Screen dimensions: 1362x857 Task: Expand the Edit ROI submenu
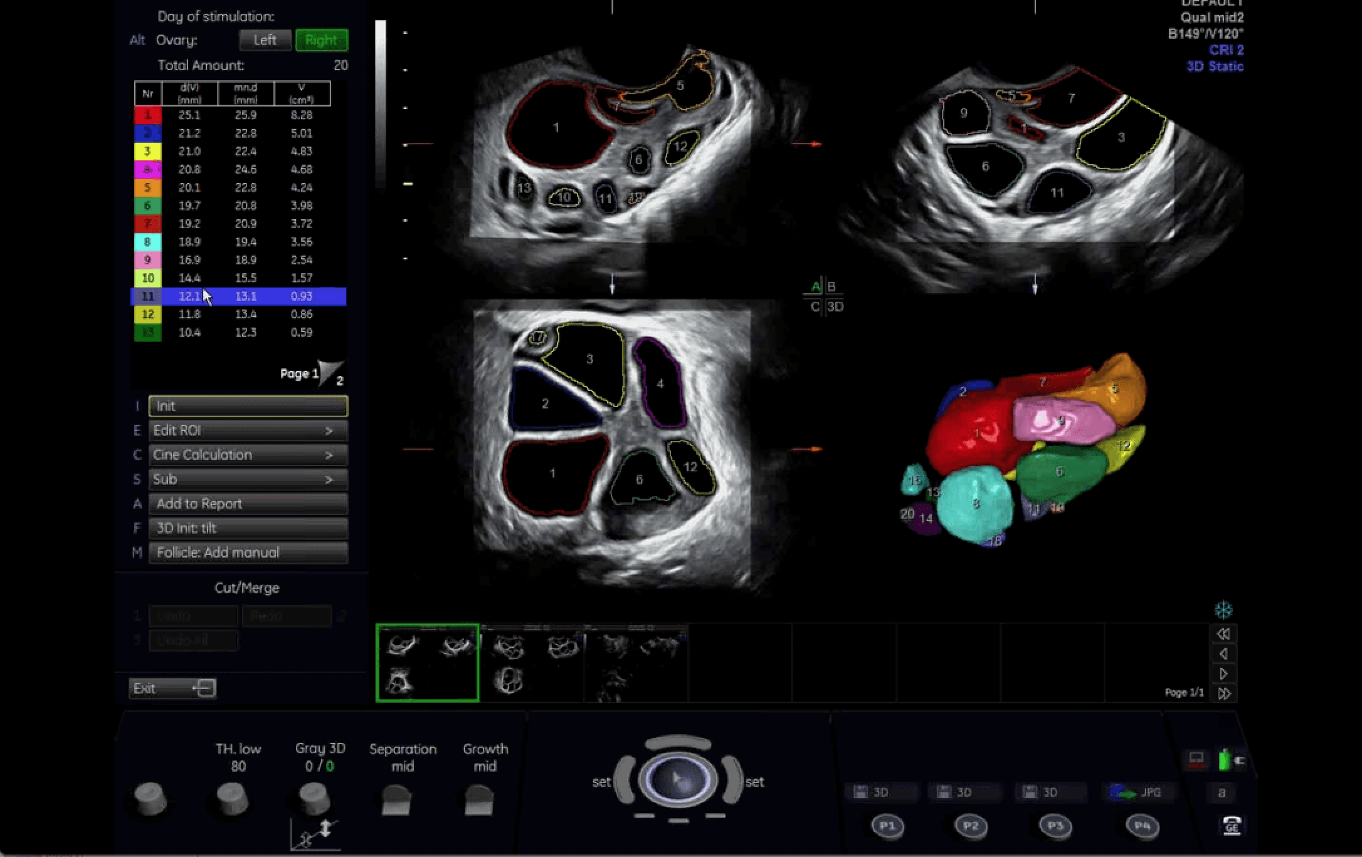click(x=248, y=430)
